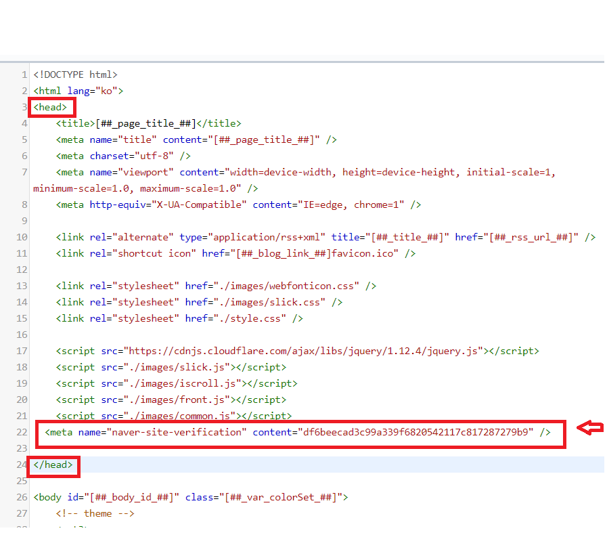Select the jquery.js cloudflare script line
The width and height of the screenshot is (607, 537).
[x=297, y=351]
